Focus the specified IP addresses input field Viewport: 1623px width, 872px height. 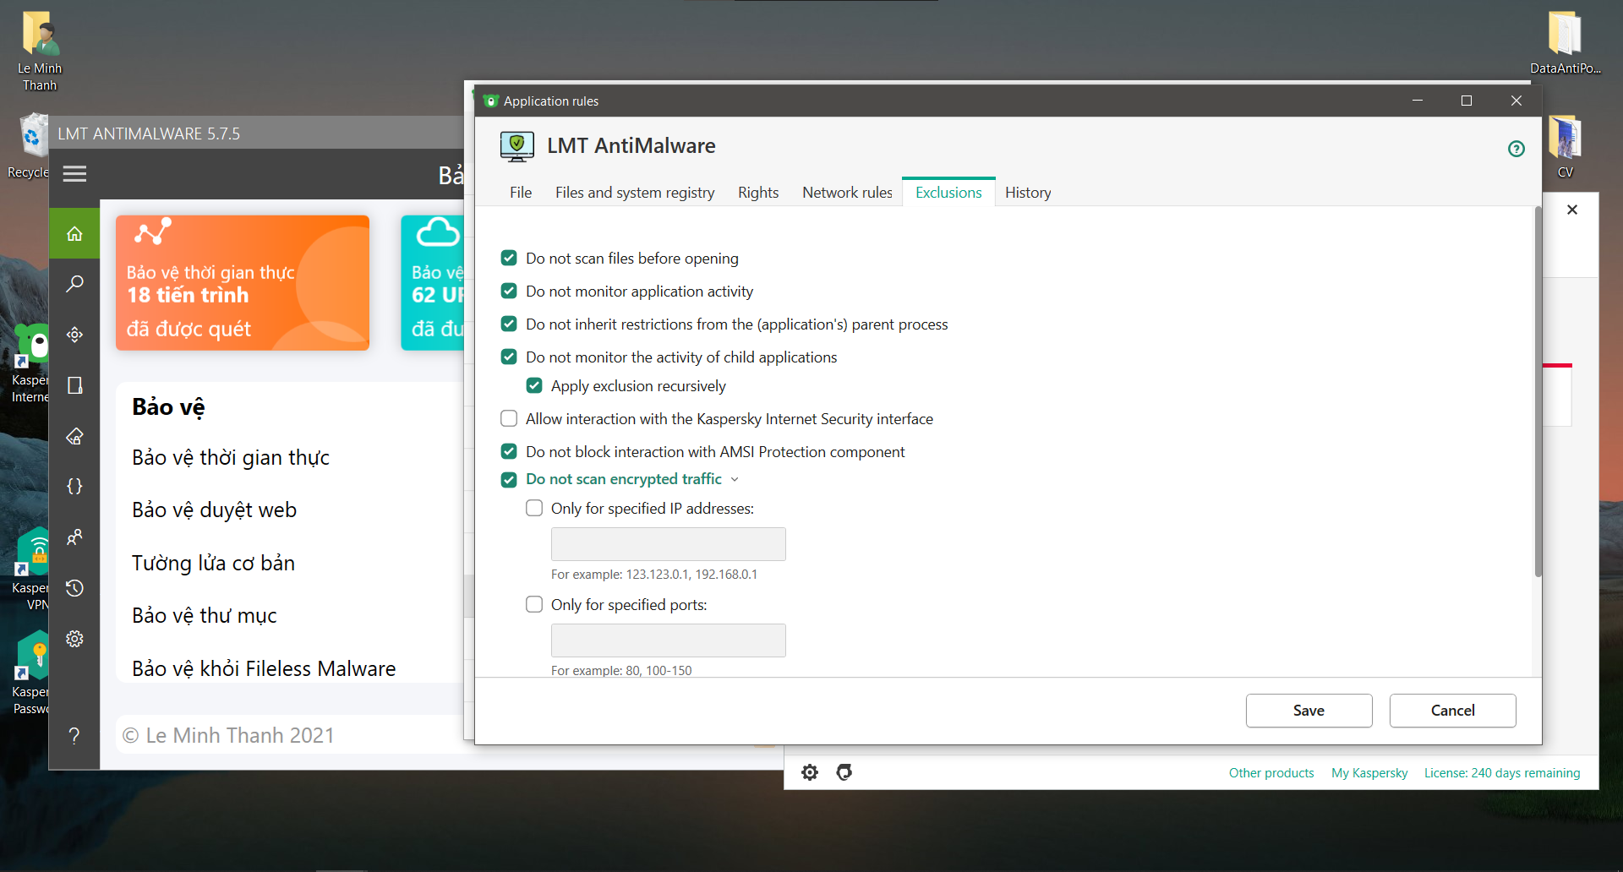click(x=669, y=544)
